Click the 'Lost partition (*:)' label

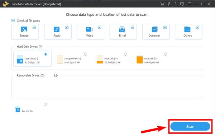(x=73, y=58)
